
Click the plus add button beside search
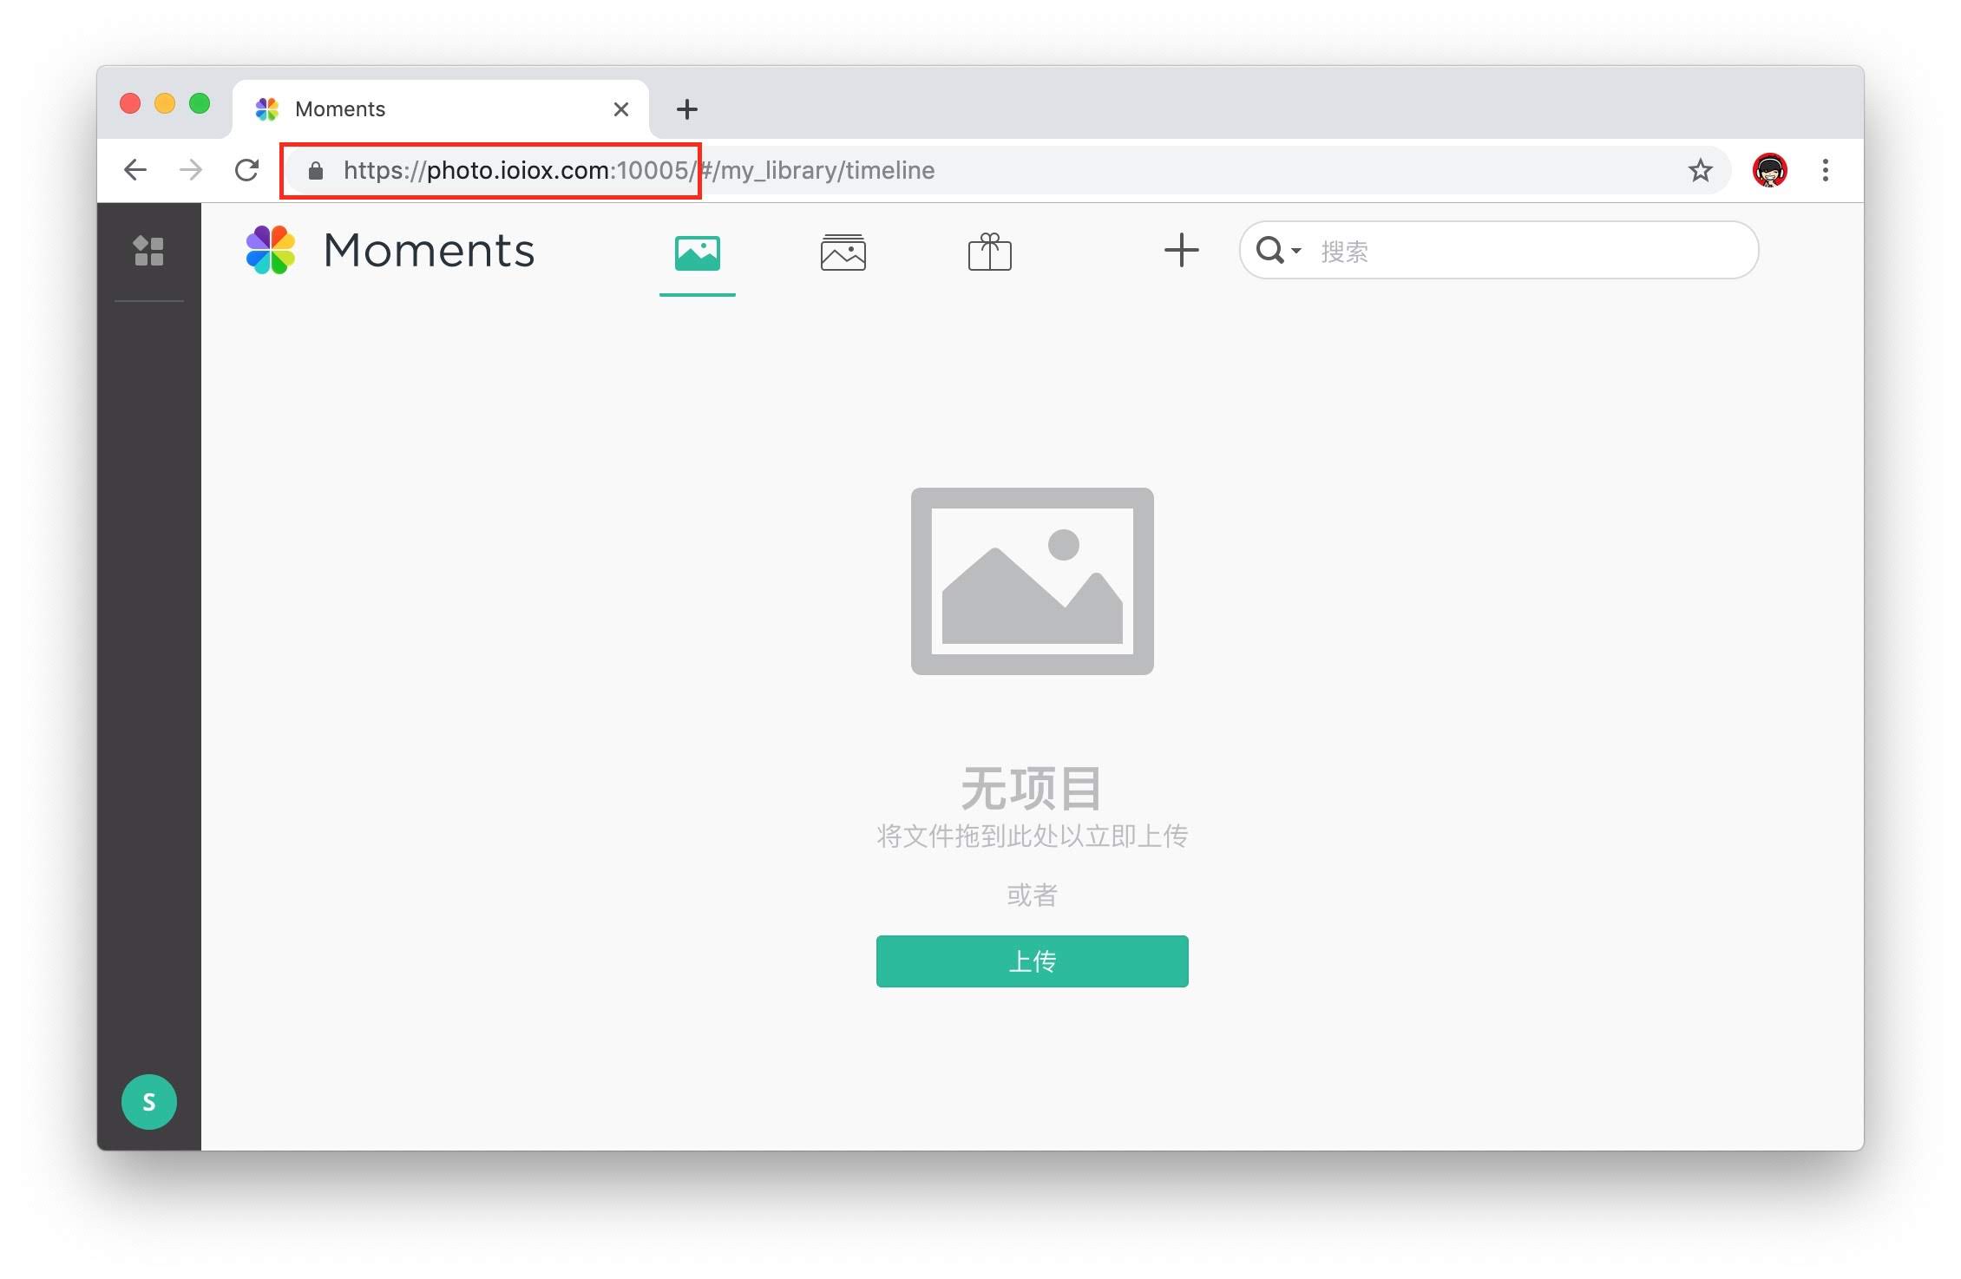[x=1181, y=251]
